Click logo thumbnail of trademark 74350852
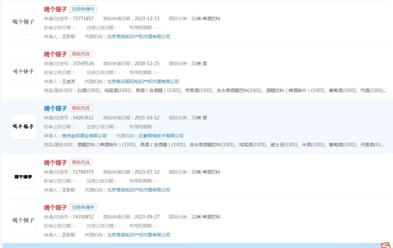 click(23, 221)
